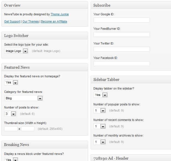Open the Theme Junkie link
Viewport: 171px width, 161px height.
click(x=60, y=14)
